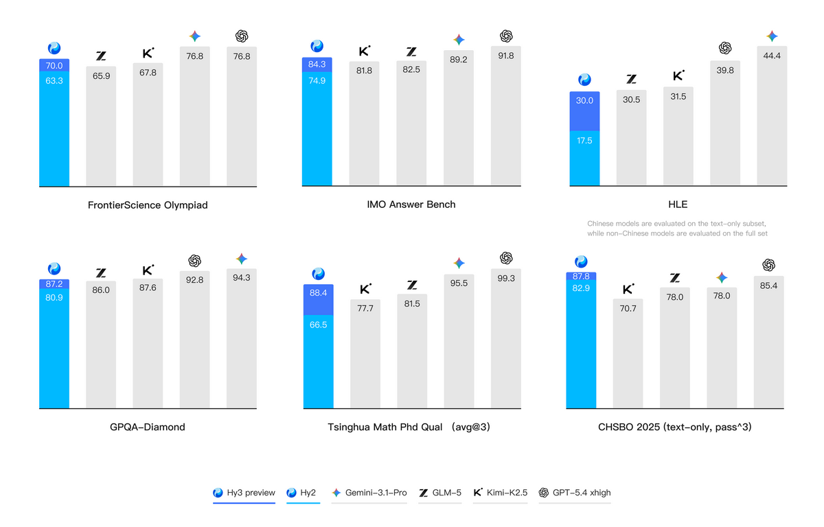Click the GLM Z icon in GPQA-Diamond chart

101,272
